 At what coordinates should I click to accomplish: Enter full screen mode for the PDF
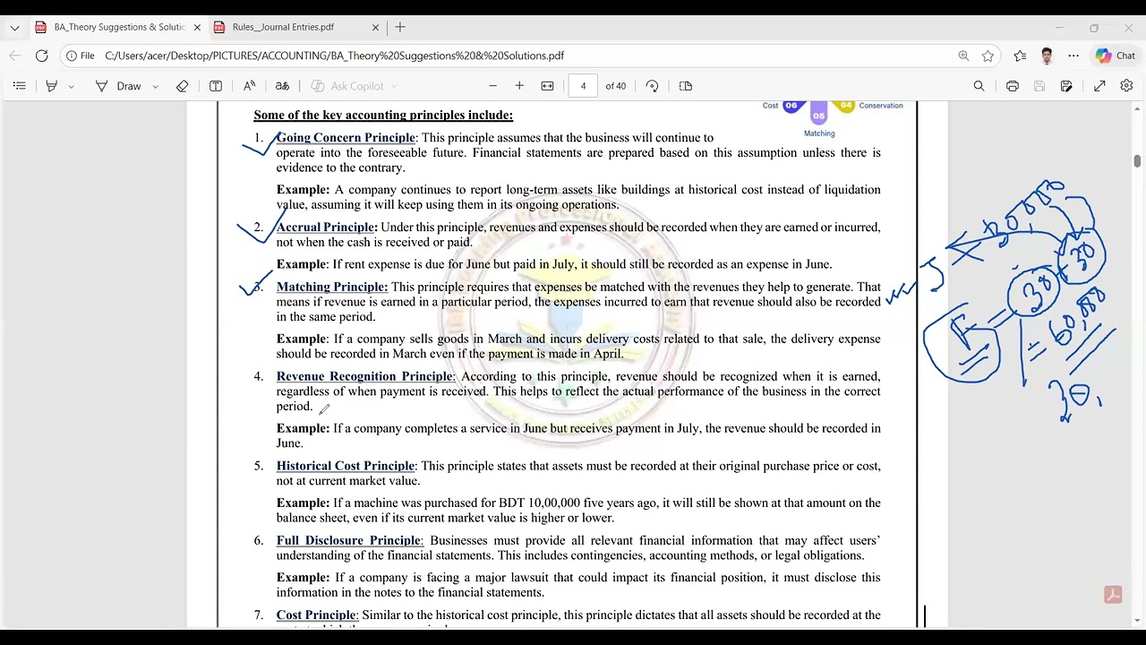coord(1099,86)
